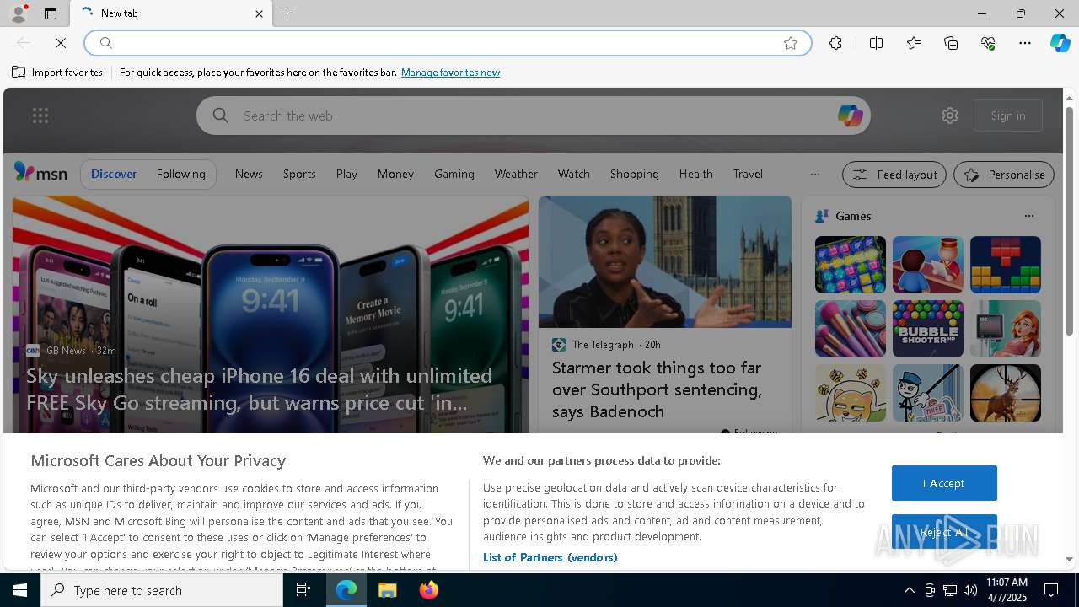
Task: Open the Money section
Action: coord(395,174)
